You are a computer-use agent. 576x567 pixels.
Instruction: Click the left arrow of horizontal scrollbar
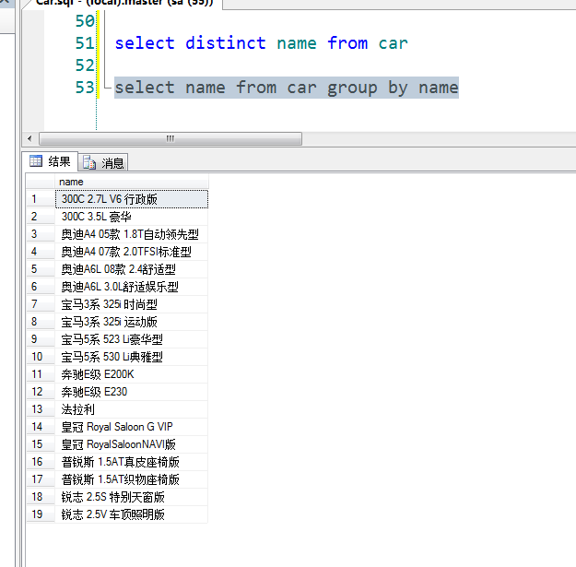click(x=29, y=139)
